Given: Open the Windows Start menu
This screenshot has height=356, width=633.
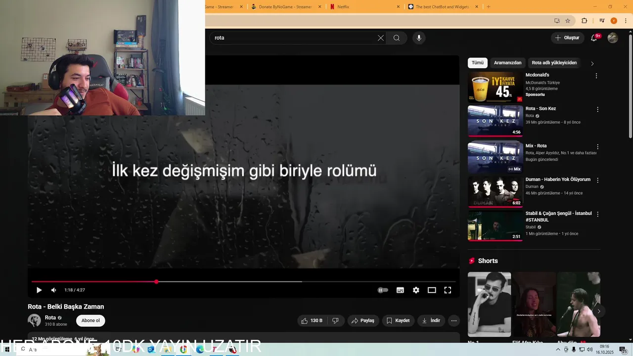Looking at the screenshot, I should (7, 349).
